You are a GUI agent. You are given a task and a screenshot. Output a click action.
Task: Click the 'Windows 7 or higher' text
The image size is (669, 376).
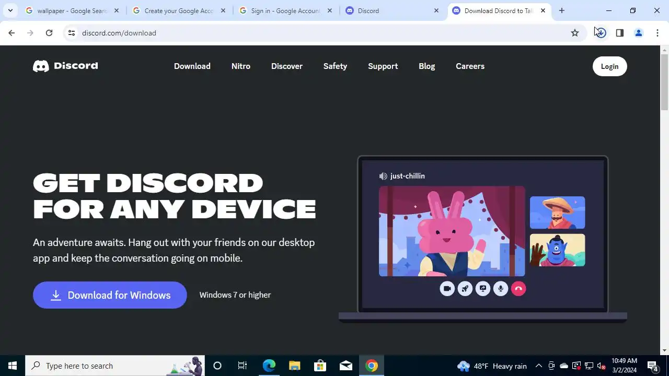click(235, 295)
